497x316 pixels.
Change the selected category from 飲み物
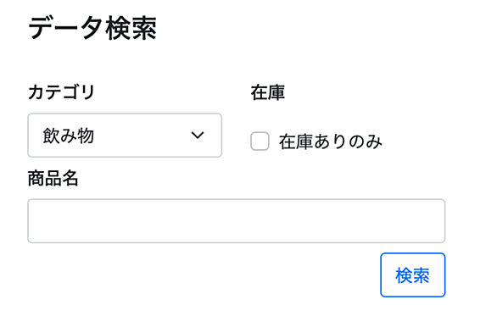[x=125, y=136]
